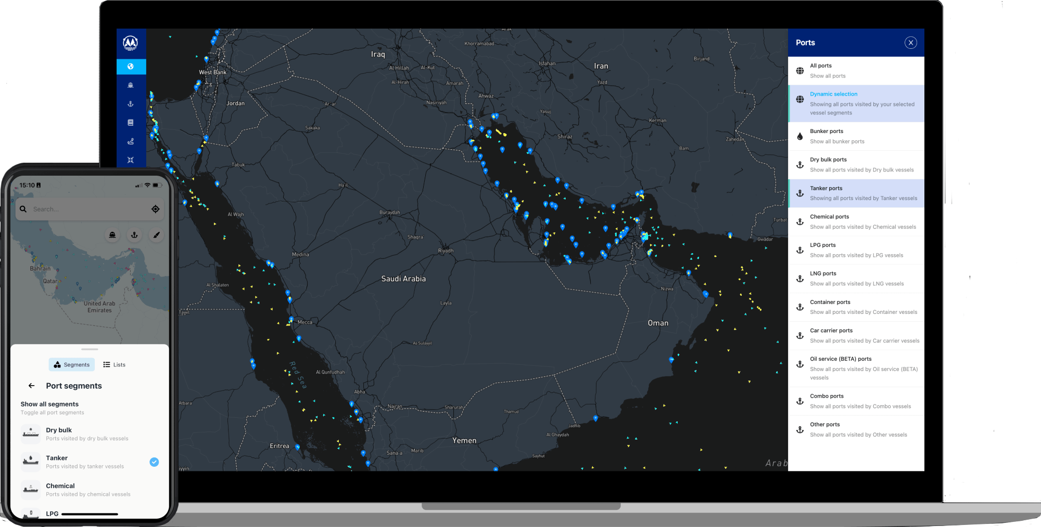Open the guide using the sidebar book icon
Viewport: 1041px width, 527px height.
click(131, 123)
